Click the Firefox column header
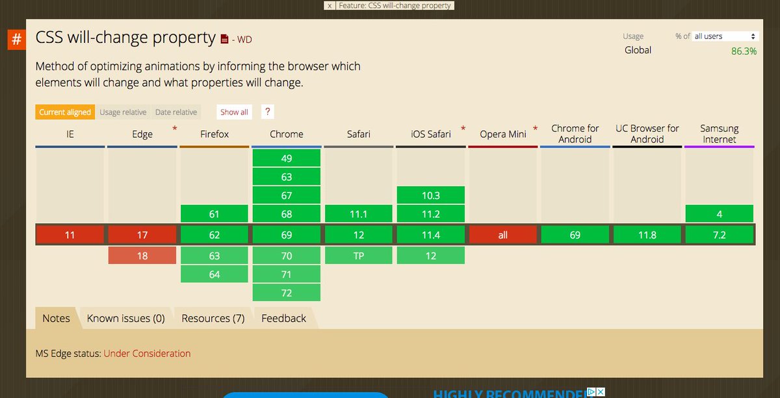Viewport: 780px width, 398px height. 214,134
